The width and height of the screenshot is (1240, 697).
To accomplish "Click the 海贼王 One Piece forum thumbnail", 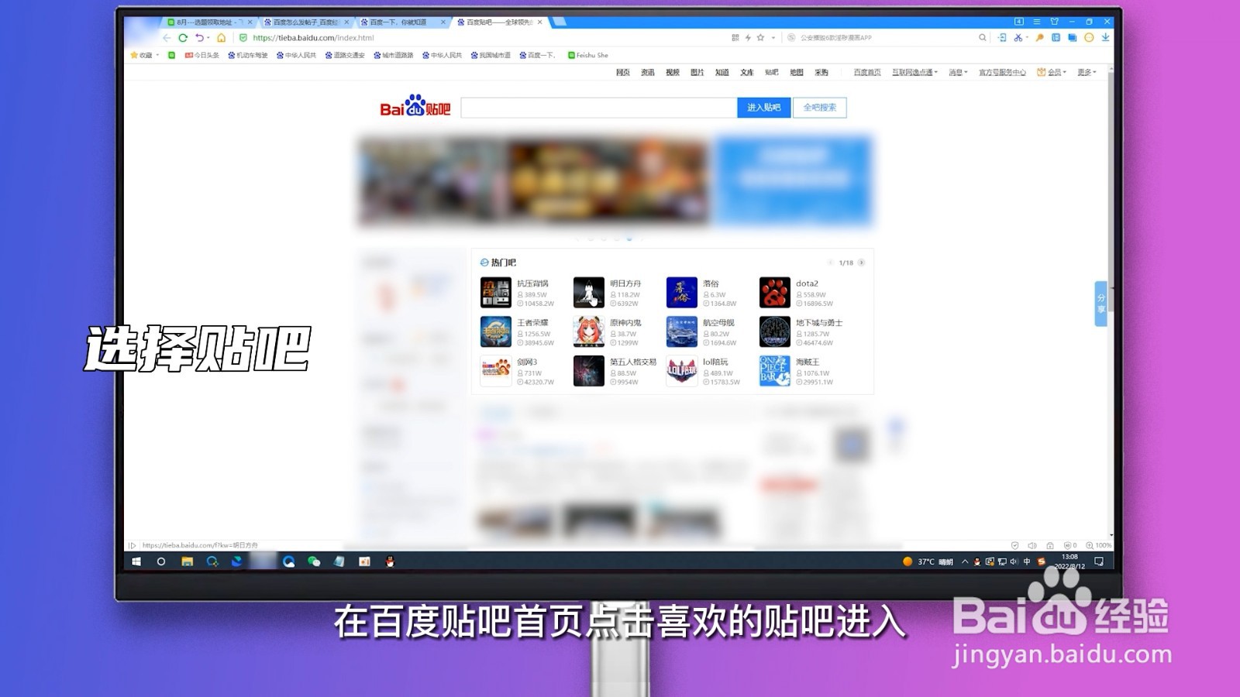I will coord(774,370).
